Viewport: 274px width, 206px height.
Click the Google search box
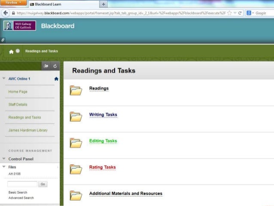[x=265, y=13]
